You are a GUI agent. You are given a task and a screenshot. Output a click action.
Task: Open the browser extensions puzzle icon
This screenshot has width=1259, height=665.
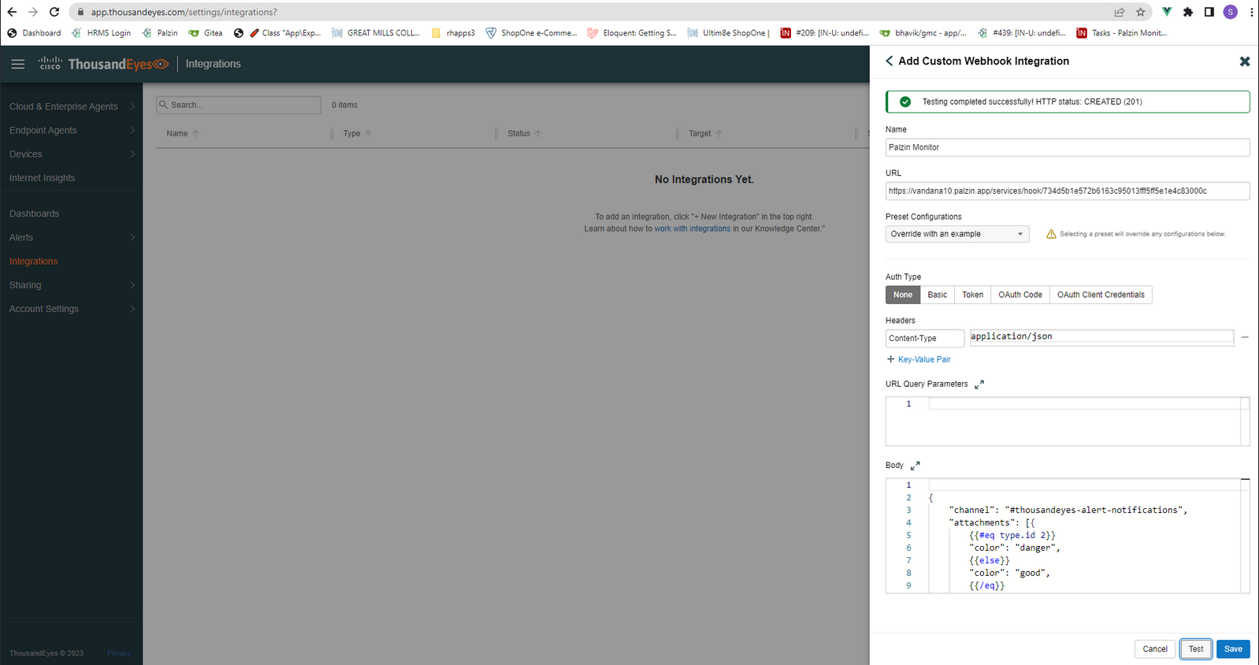click(x=1188, y=12)
